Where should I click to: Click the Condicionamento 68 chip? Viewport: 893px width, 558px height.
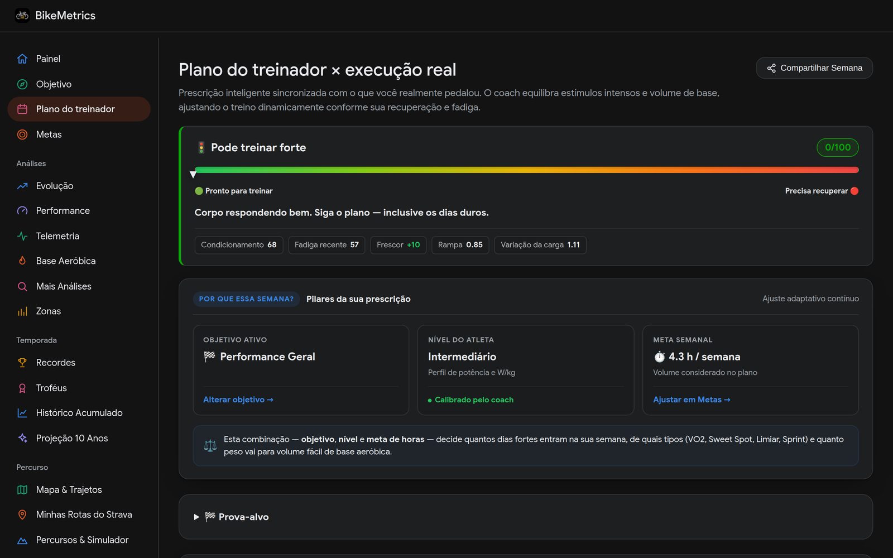coord(239,245)
